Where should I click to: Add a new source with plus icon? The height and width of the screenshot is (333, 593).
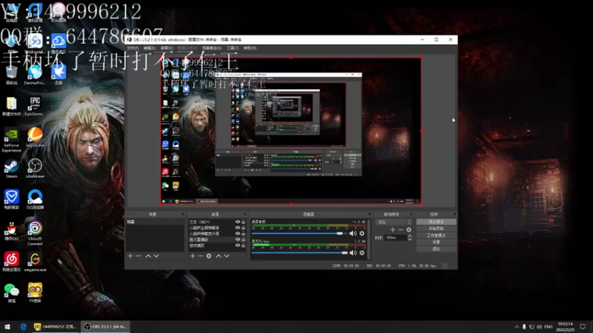tap(193, 256)
